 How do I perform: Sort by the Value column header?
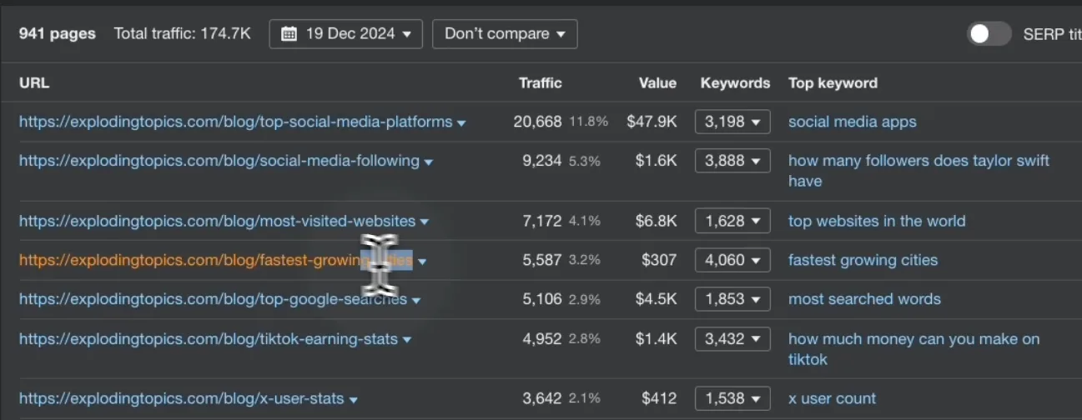657,83
